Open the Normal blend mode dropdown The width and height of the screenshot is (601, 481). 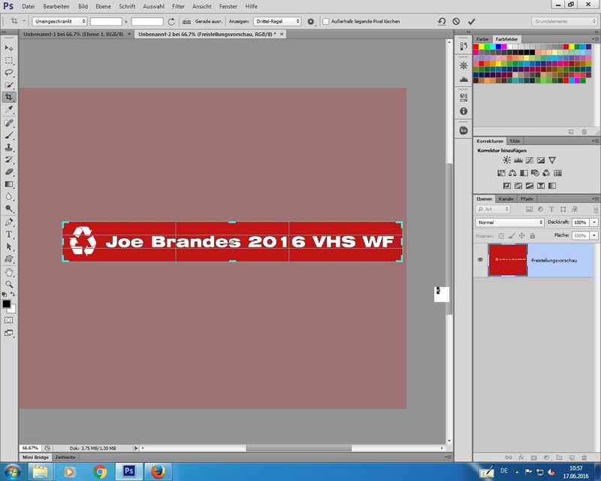point(509,222)
